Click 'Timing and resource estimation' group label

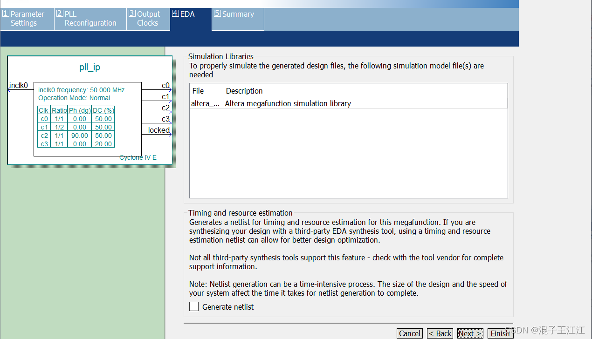[x=241, y=213]
